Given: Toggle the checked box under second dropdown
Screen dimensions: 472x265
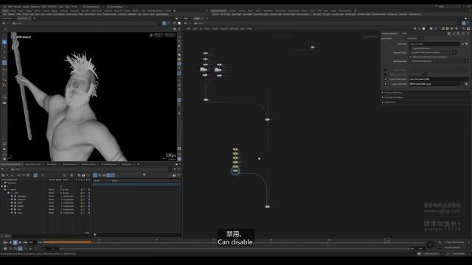Looking at the screenshot, I should (410, 57).
